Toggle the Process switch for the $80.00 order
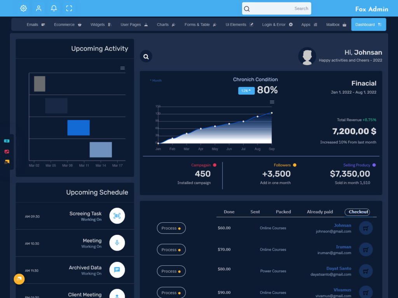398x298 pixels. point(171,271)
